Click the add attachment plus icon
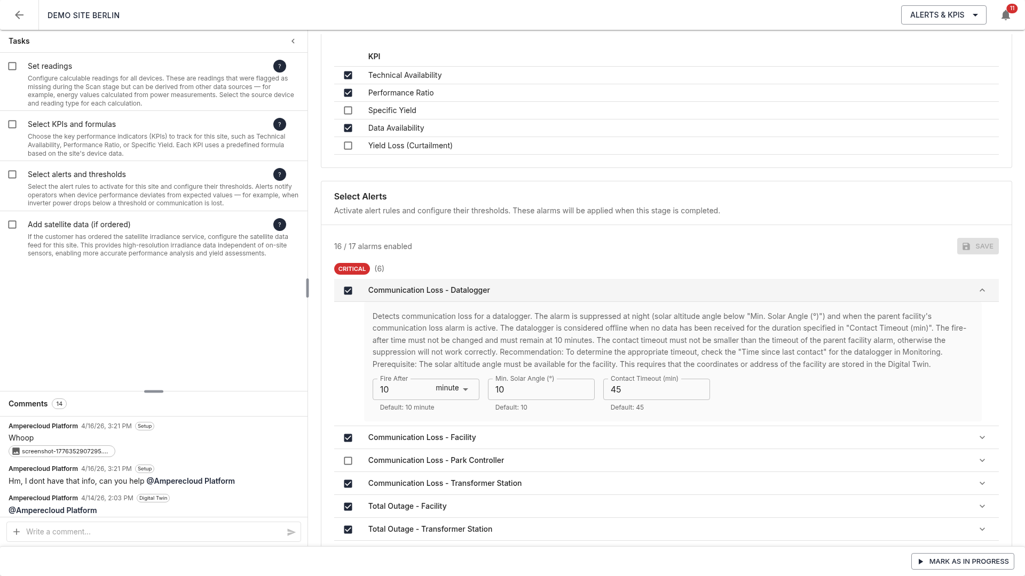Viewport: 1025px width, 576px height. [17, 532]
